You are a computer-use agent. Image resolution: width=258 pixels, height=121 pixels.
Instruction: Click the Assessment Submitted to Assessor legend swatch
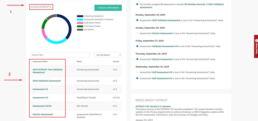pos(80,19)
